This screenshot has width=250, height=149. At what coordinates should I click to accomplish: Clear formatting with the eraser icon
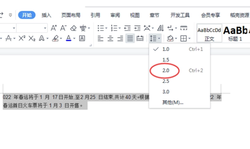(73, 28)
